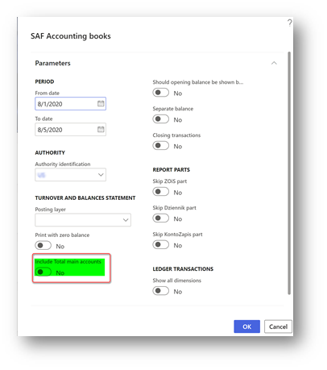This screenshot has width=327, height=370.
Task: Click the dialog vertical scrollbar
Action: (x=289, y=173)
